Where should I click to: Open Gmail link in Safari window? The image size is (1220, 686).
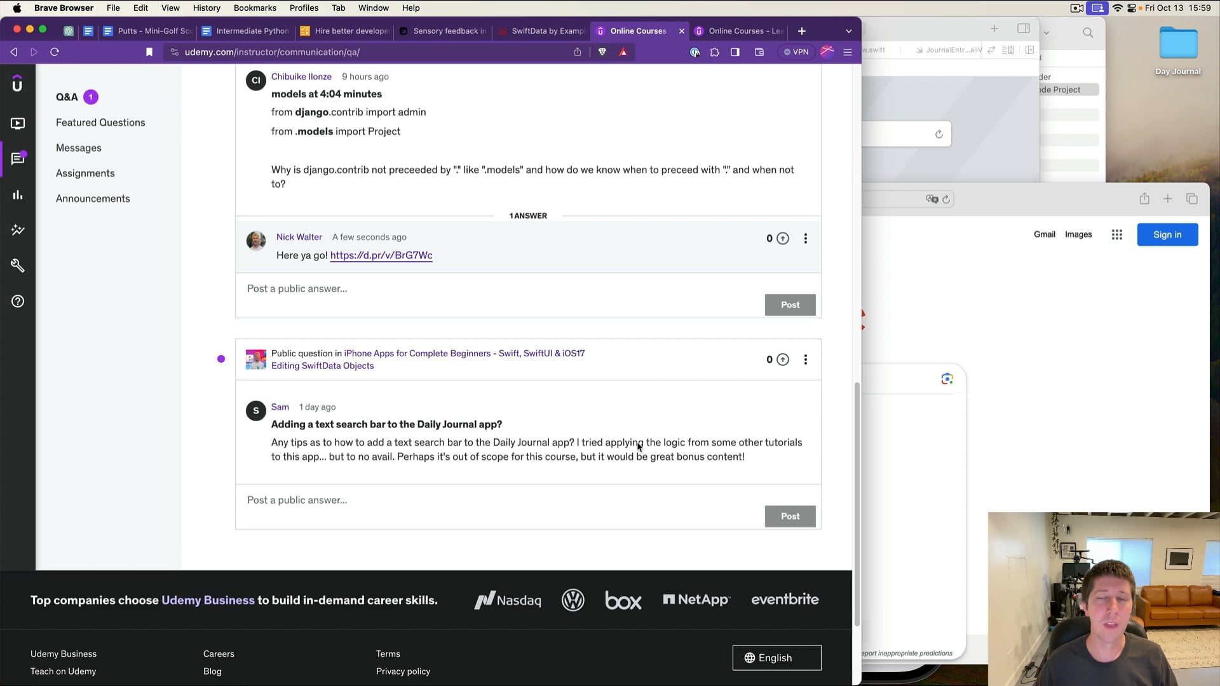coord(1044,234)
